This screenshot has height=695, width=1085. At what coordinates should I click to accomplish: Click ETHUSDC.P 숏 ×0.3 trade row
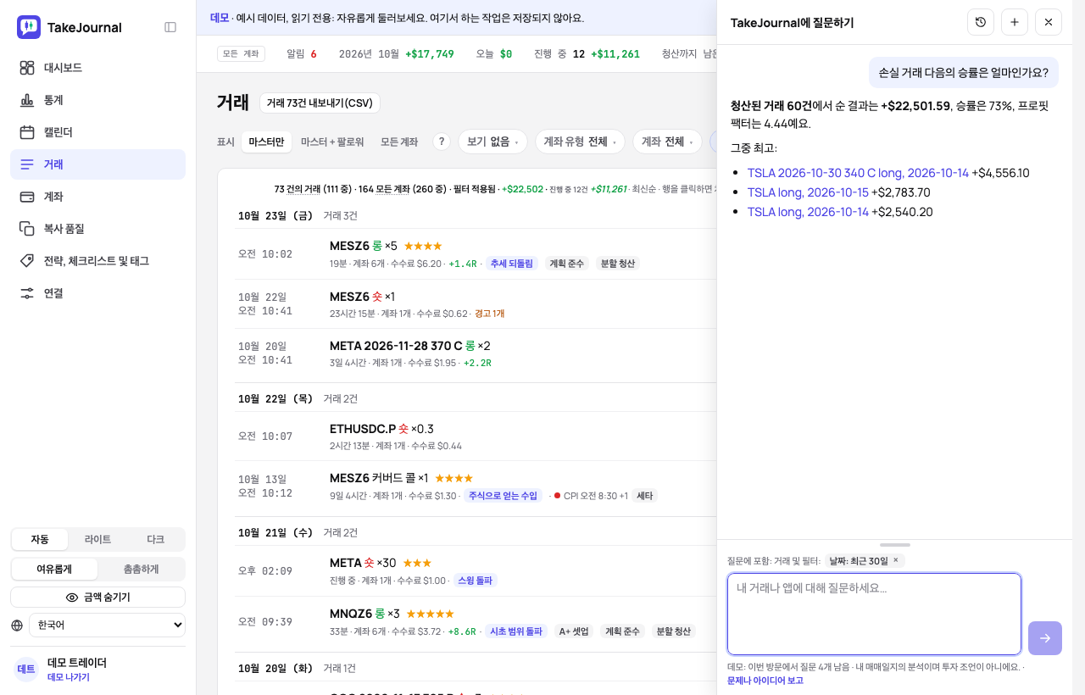[475, 436]
